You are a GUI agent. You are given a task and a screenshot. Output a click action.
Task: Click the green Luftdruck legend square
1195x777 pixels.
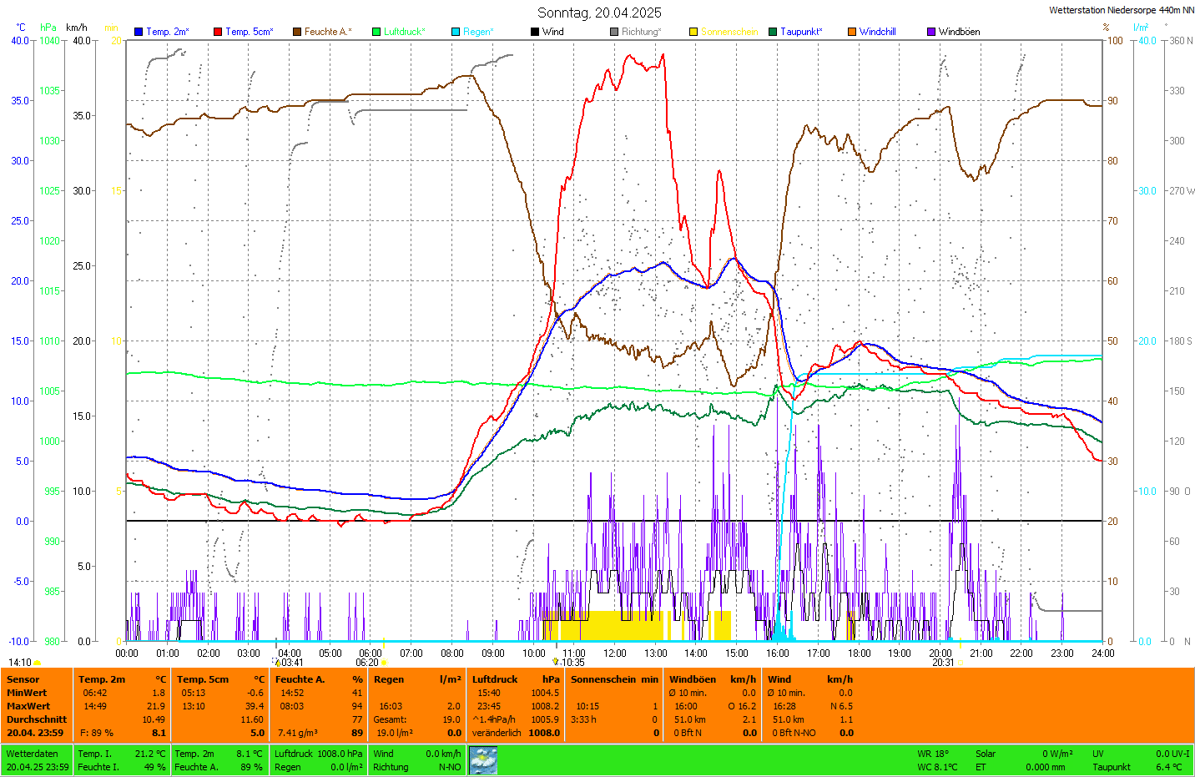[x=376, y=32]
